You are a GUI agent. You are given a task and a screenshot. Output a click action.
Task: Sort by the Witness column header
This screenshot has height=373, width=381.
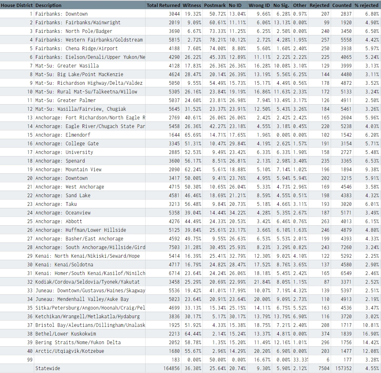[x=192, y=5]
